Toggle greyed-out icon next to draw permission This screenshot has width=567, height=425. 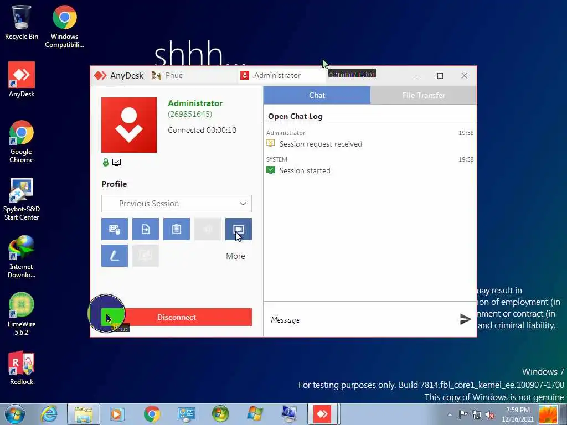[x=146, y=256]
